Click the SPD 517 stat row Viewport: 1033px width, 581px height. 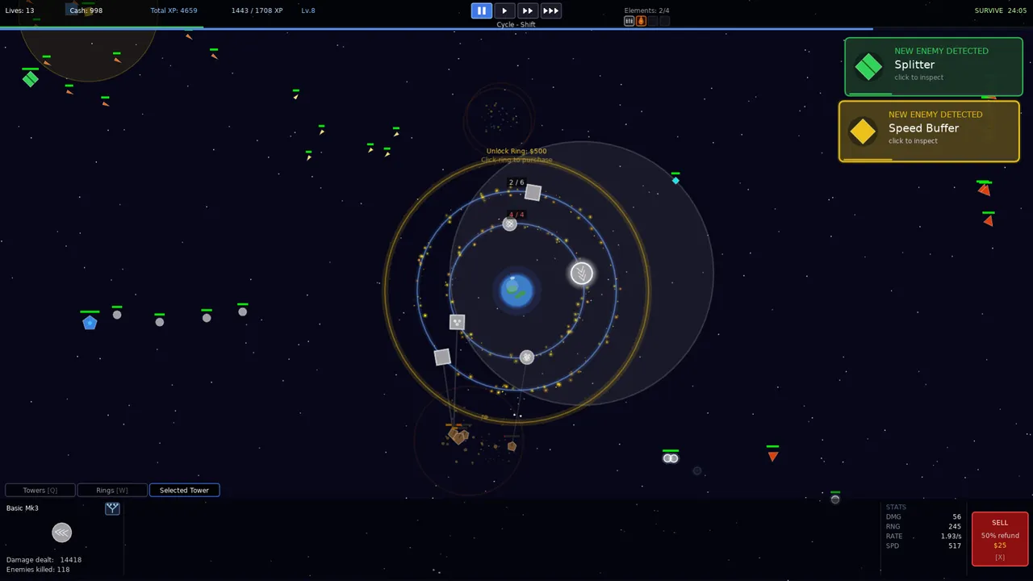(923, 546)
